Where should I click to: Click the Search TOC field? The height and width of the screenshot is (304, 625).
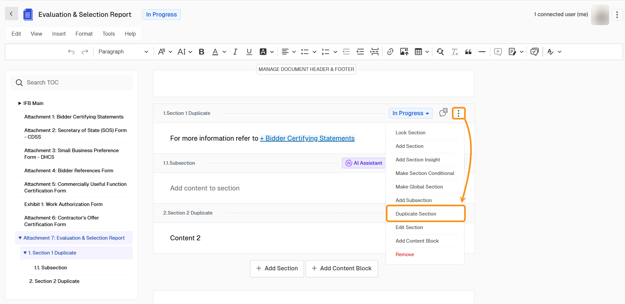[x=72, y=83]
